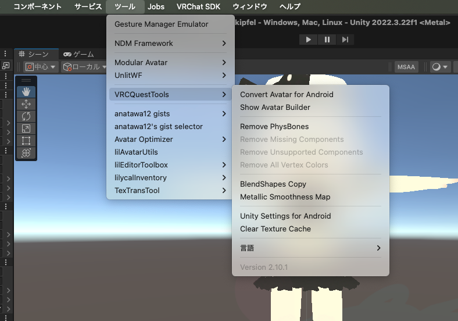Choose BlendShapes Copy
The image size is (458, 321).
click(310, 184)
